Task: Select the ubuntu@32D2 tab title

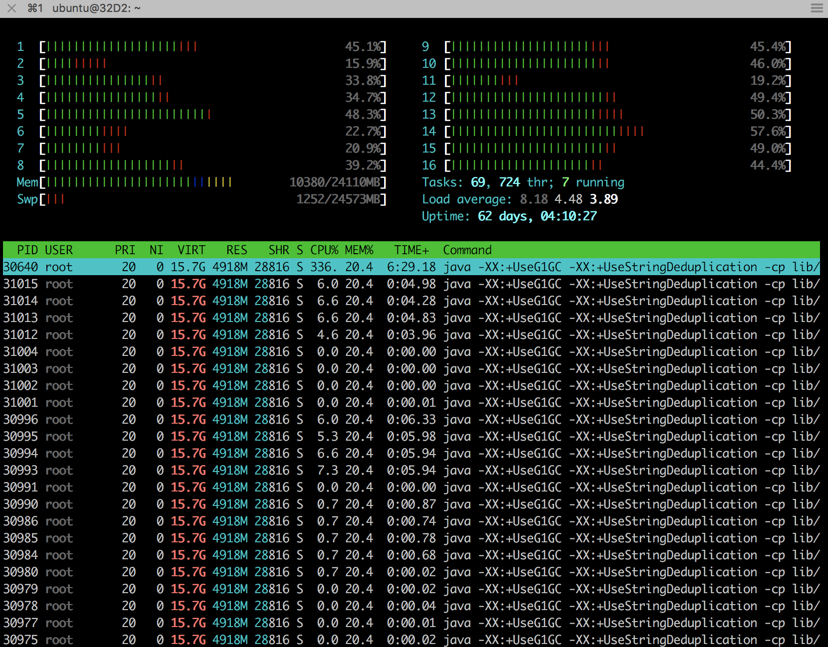Action: tap(96, 8)
